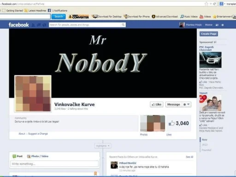Viewport: 236px width, 177px height.
Task: Open account settings gear in header
Action: click(x=223, y=25)
